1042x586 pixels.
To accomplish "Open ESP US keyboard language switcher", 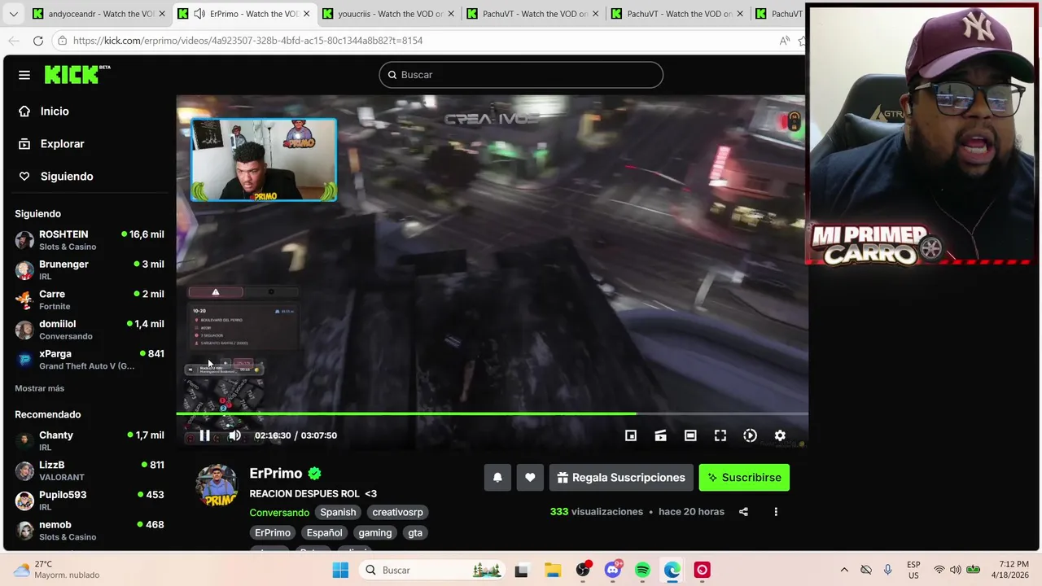I will pos(913,570).
